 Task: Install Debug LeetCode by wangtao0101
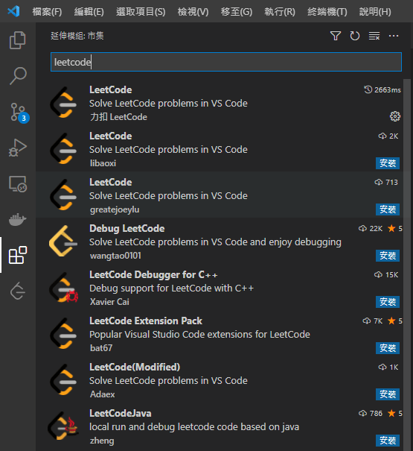click(388, 256)
